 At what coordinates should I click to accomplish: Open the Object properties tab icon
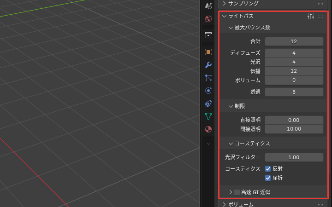tap(208, 52)
